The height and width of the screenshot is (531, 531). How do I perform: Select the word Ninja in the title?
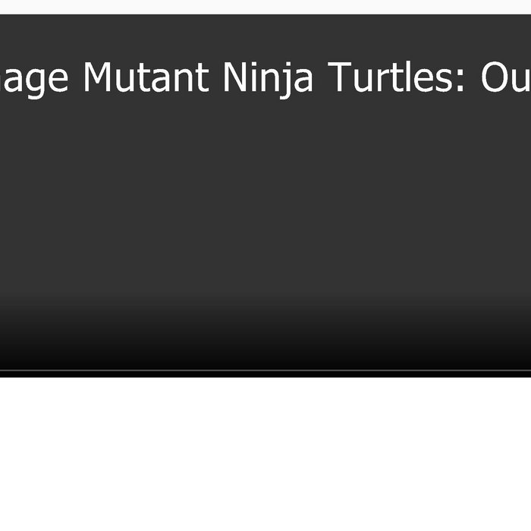268,79
